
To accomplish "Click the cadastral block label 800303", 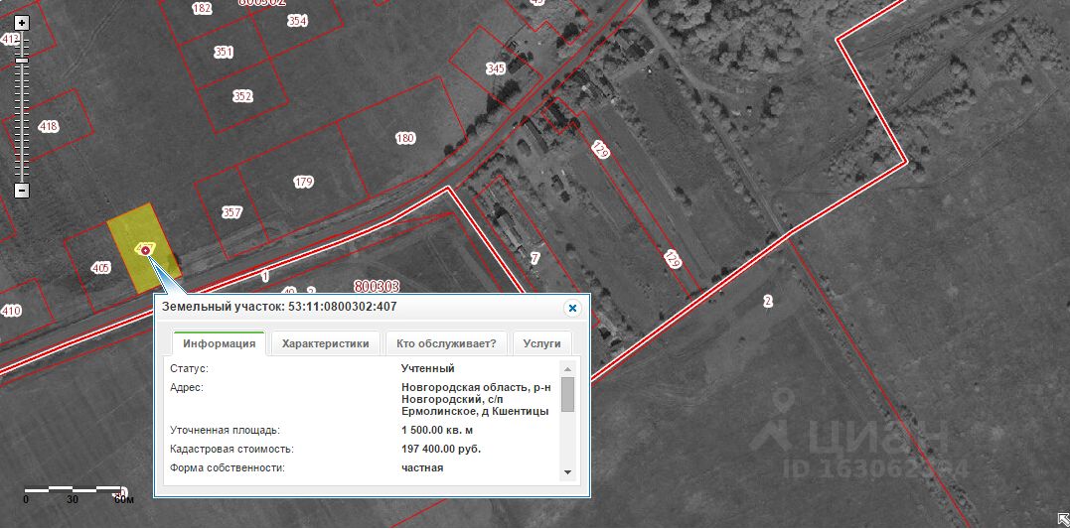I will tap(377, 286).
